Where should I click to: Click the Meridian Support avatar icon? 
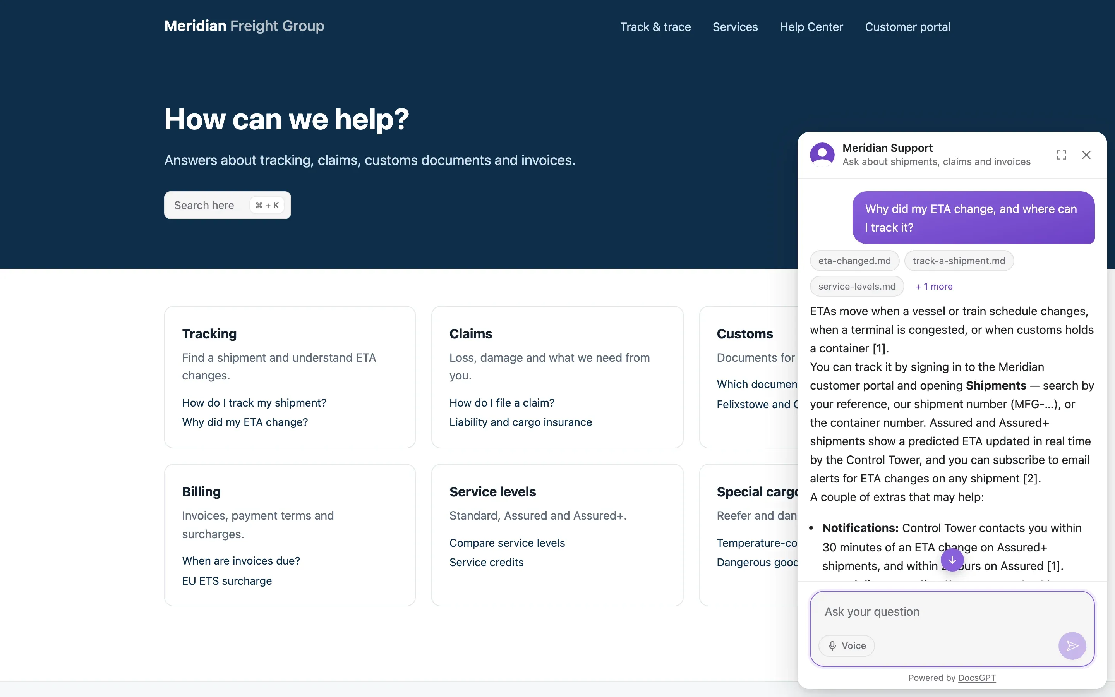[x=822, y=155]
